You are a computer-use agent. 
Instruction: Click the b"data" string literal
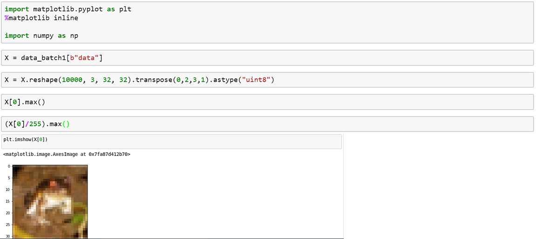86,58
